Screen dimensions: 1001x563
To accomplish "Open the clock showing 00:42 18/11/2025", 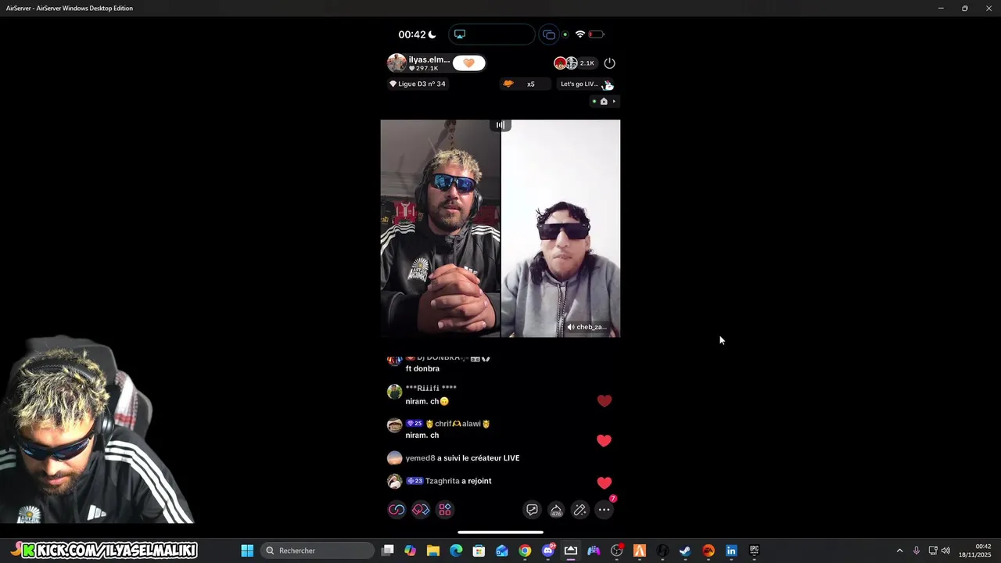I will pyautogui.click(x=976, y=550).
